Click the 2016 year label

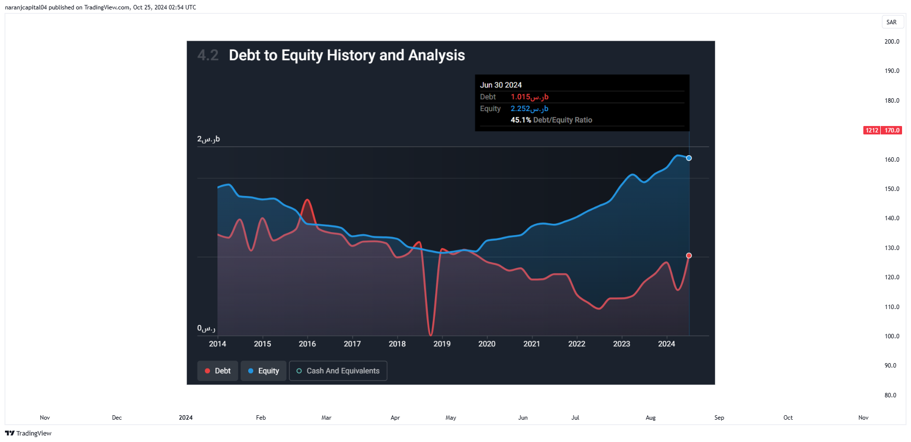(307, 344)
